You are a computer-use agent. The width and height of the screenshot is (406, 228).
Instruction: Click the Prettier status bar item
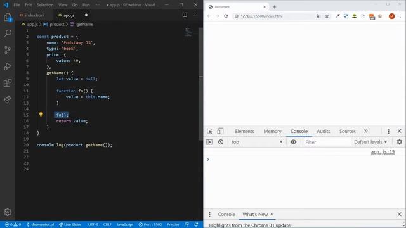[x=173, y=225]
